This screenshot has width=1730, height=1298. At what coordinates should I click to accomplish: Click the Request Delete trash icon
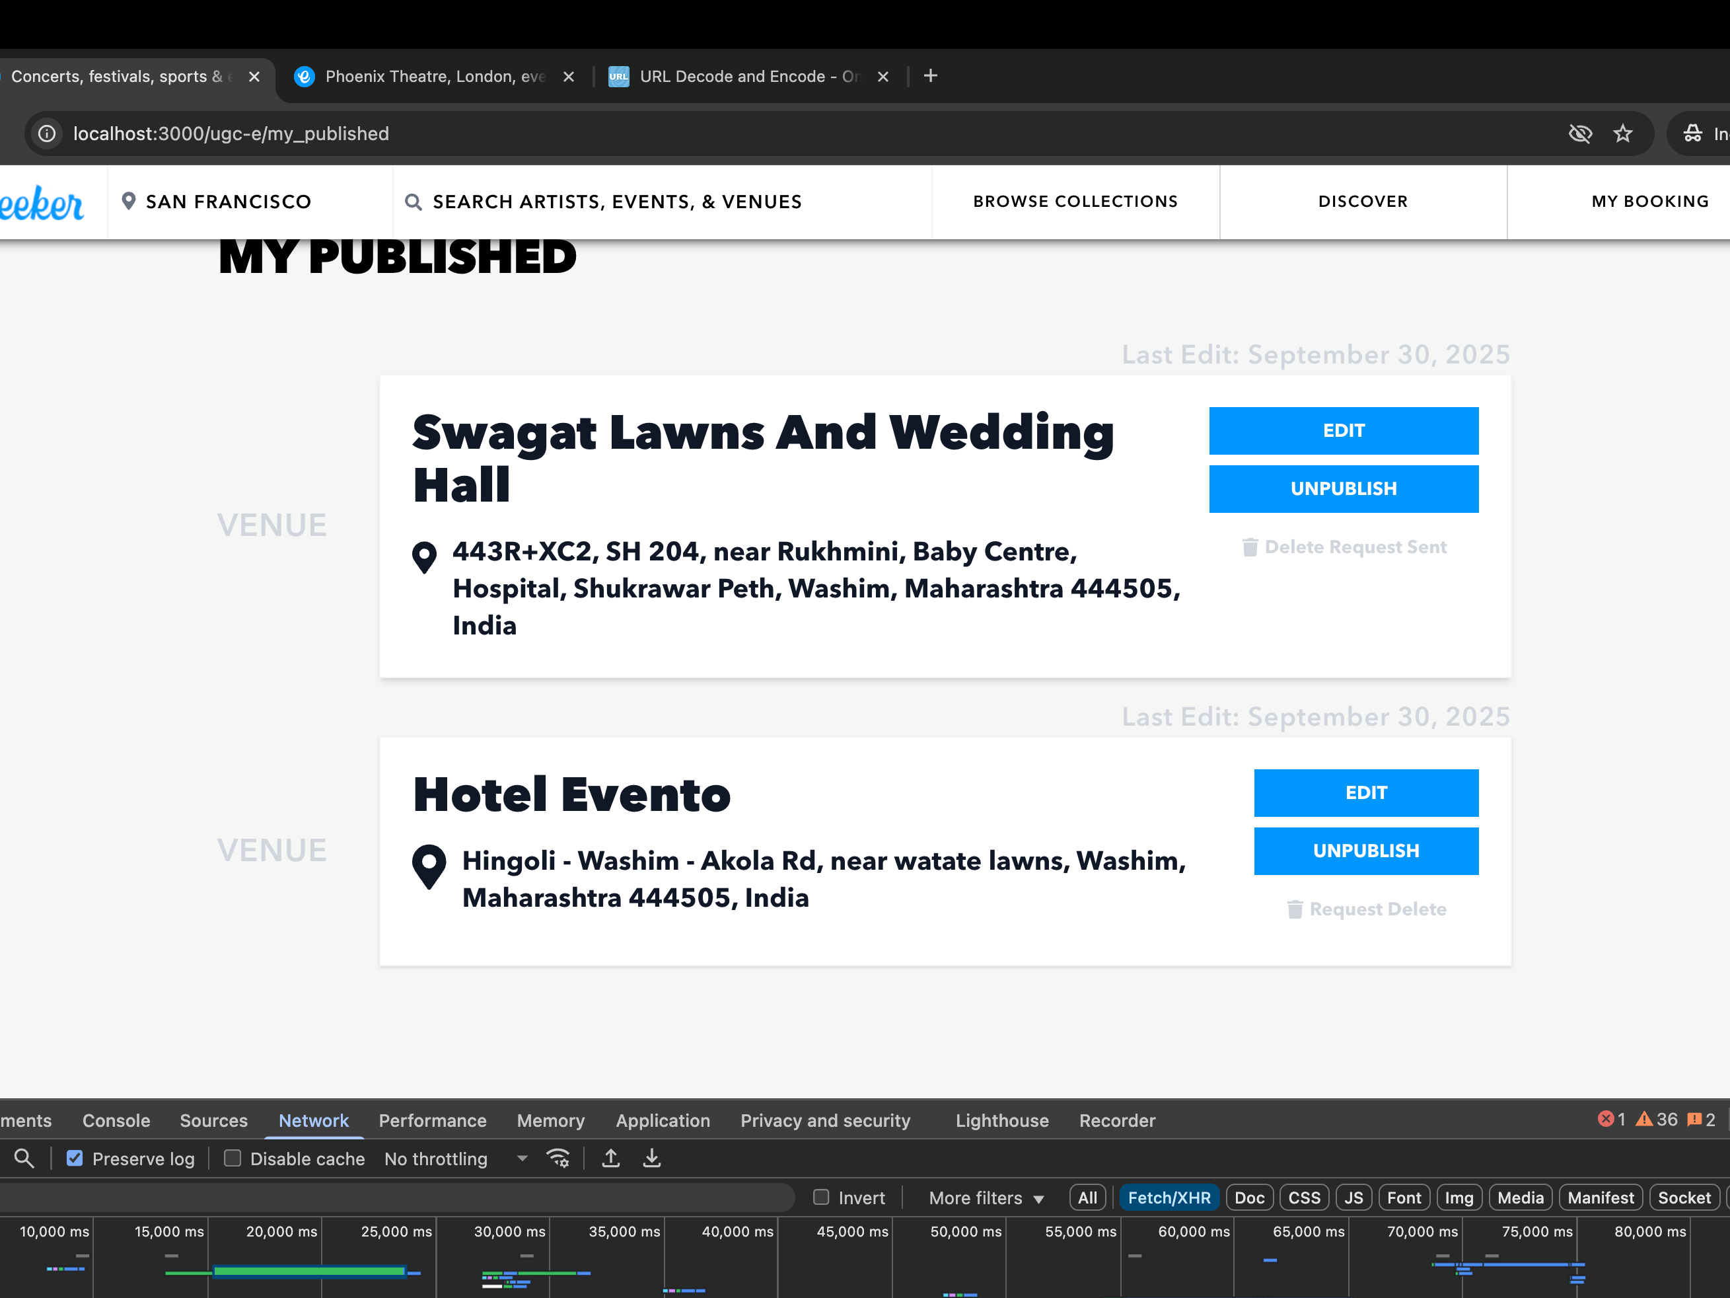[x=1295, y=909]
